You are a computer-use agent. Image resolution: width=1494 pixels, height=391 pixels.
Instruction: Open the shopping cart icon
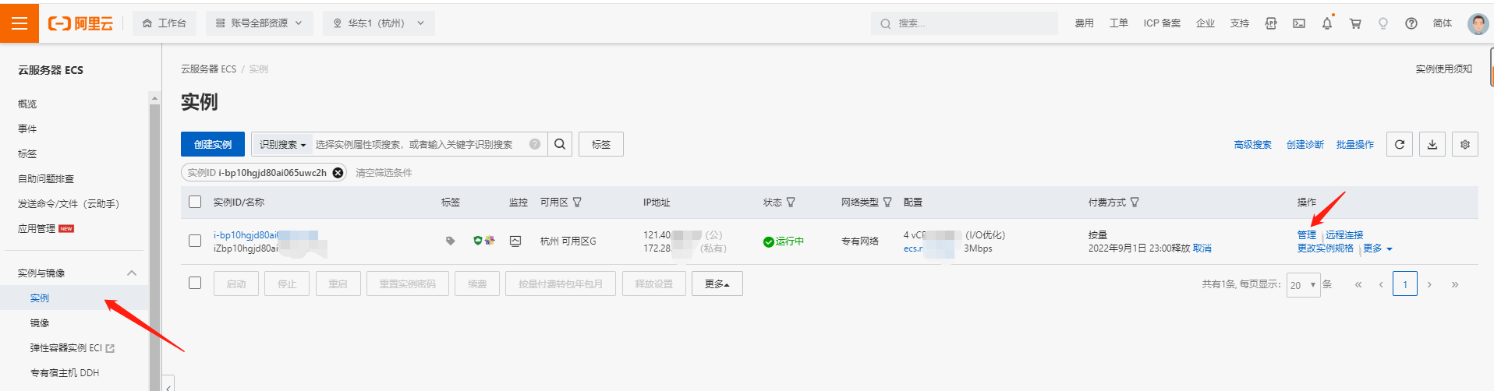point(1355,23)
